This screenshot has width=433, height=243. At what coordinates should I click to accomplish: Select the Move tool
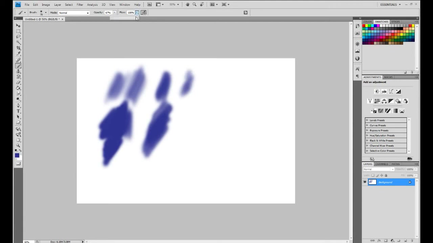pos(18,26)
